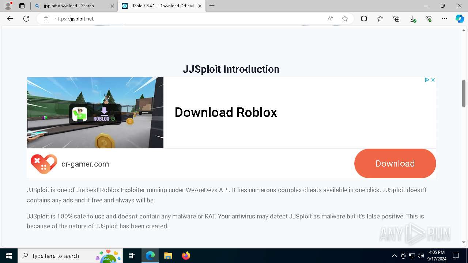
Task: Open Browser essentials icon
Action: click(429, 19)
